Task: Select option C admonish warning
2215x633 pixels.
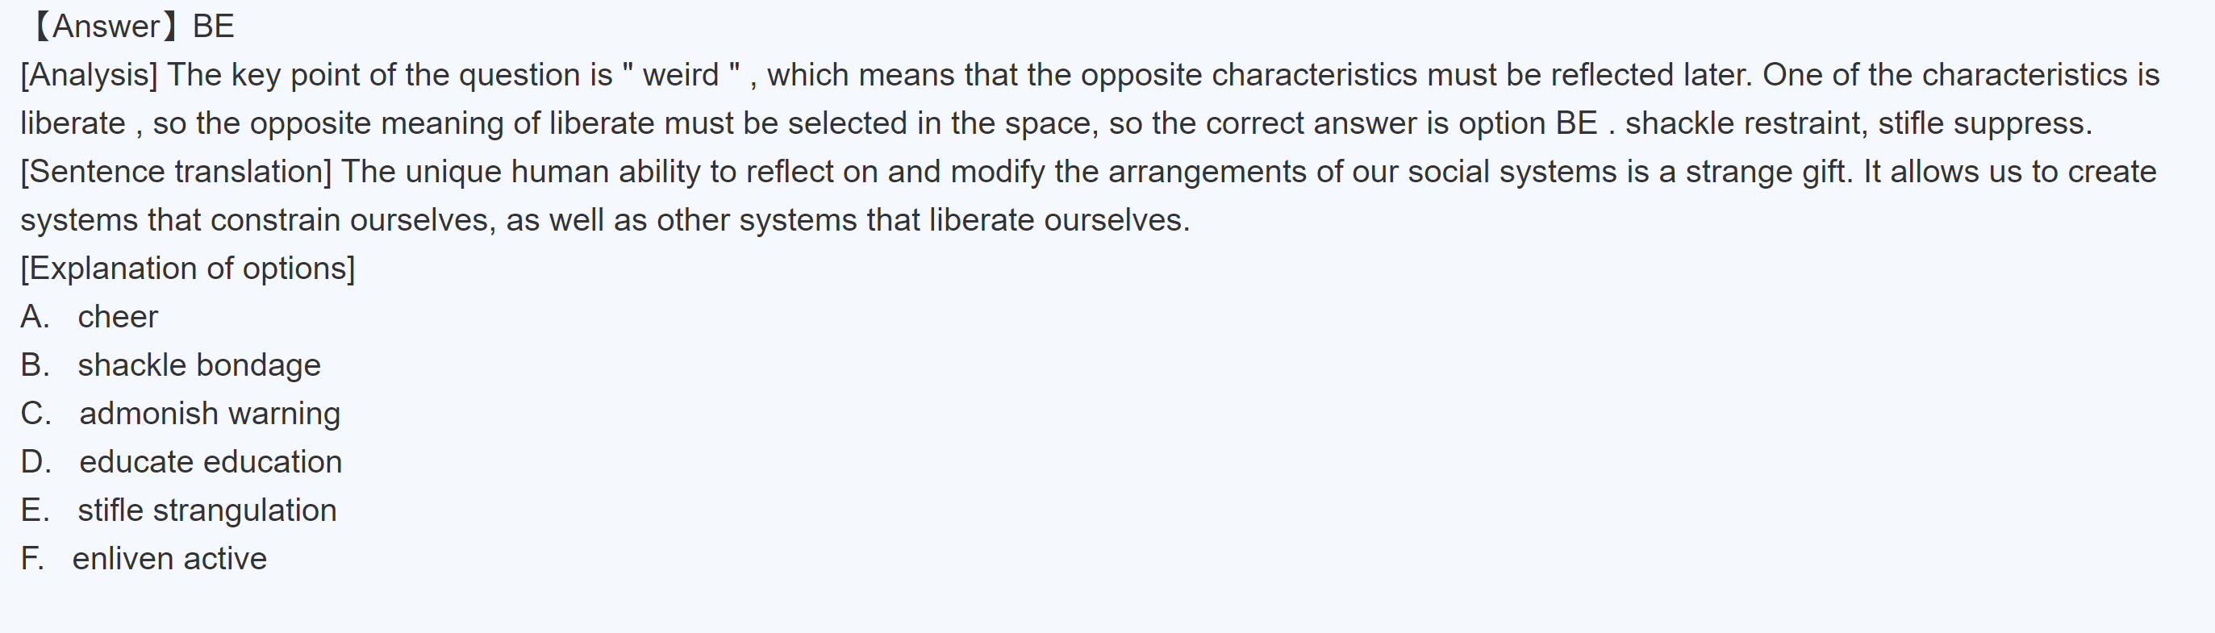Action: [x=210, y=414]
